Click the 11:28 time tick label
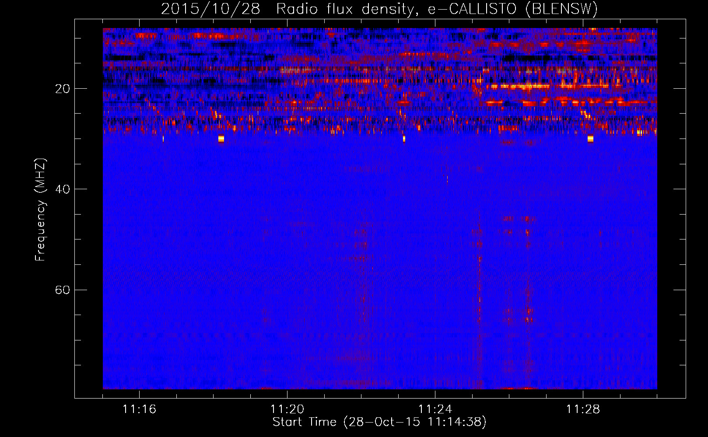 pos(583,409)
